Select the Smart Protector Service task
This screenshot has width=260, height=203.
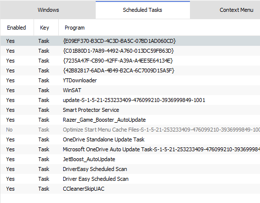point(130,110)
